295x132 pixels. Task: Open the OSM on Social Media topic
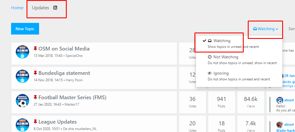point(64,49)
